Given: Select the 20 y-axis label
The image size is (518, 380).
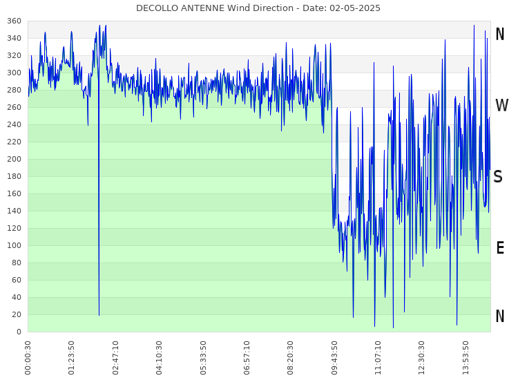Looking at the screenshot, I should (x=17, y=314).
